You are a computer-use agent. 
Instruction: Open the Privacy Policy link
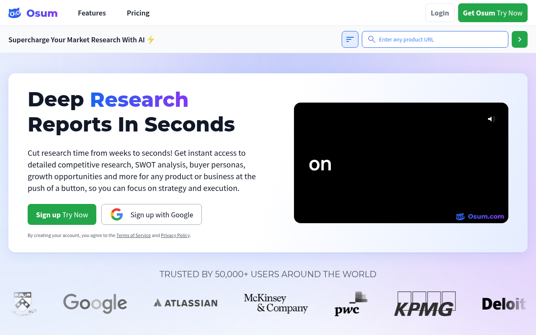tap(175, 235)
